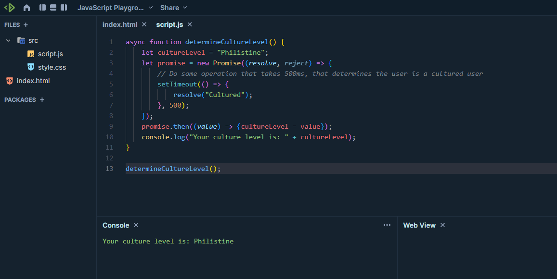Viewport: 557px width, 279px height.
Task: Click the PlayCode logo icon
Action: click(x=10, y=8)
